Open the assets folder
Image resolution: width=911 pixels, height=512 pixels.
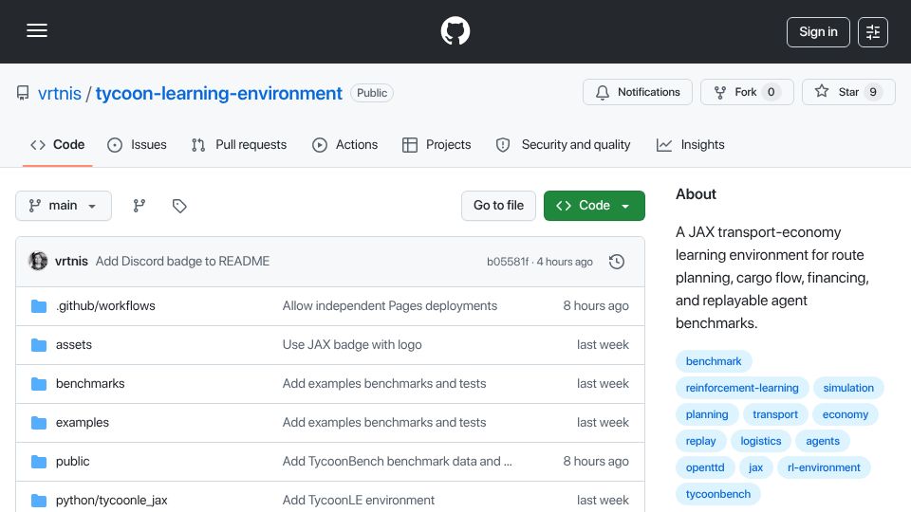coord(74,345)
